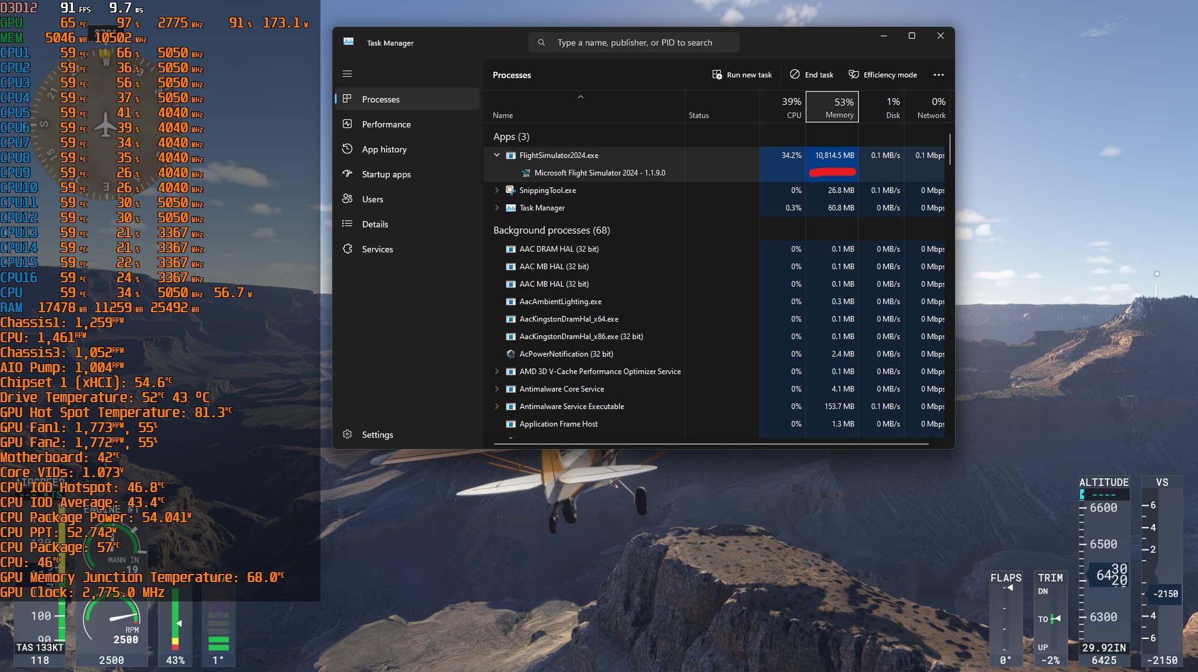Open the App history icon
Viewport: 1198px width, 672px height.
[x=347, y=149]
